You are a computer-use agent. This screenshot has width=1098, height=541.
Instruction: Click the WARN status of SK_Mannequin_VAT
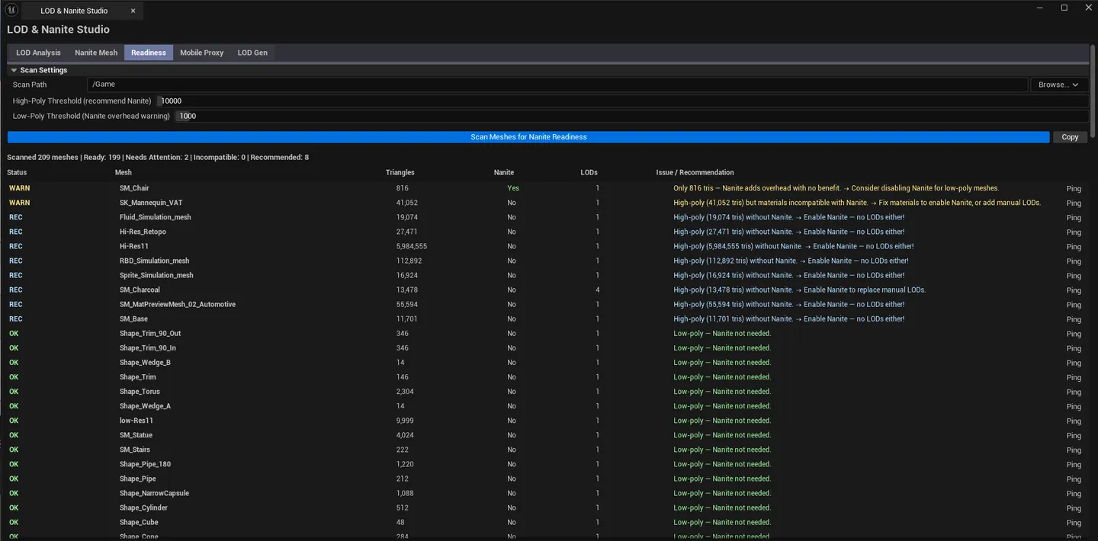pyautogui.click(x=20, y=203)
